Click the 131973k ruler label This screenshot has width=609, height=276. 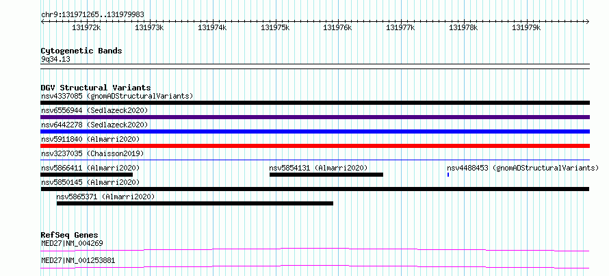click(x=149, y=27)
